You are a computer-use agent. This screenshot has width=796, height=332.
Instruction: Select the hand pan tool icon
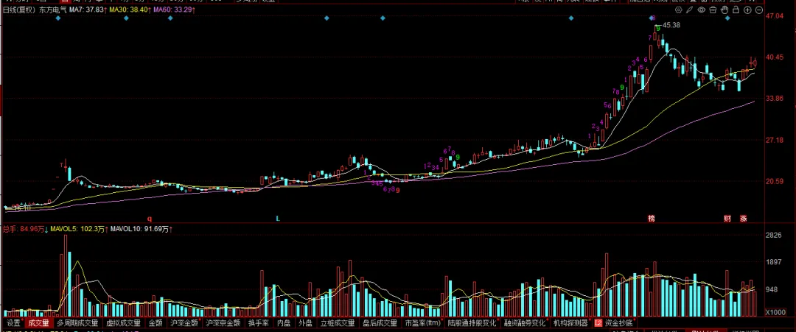725,10
